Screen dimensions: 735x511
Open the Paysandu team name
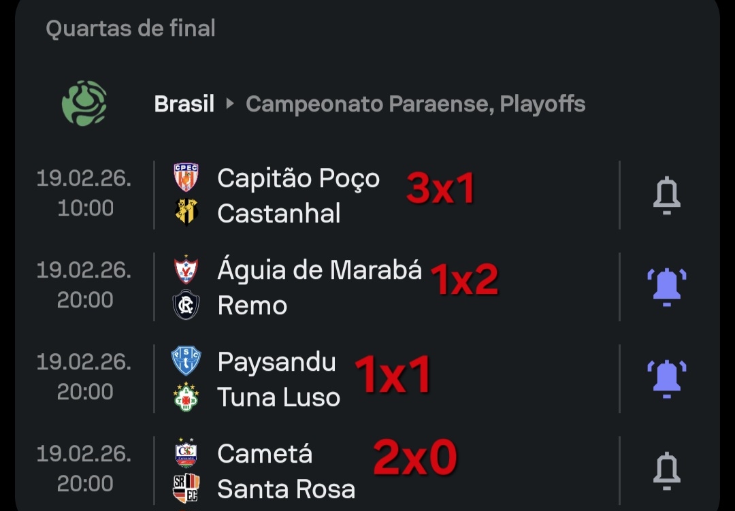(276, 362)
